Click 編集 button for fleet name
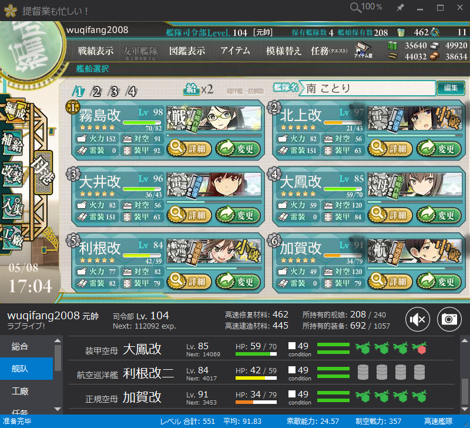Image resolution: width=470 pixels, height=428 pixels. (x=451, y=88)
